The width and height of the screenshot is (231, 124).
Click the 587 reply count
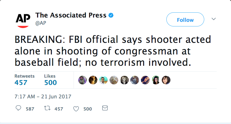30,109
